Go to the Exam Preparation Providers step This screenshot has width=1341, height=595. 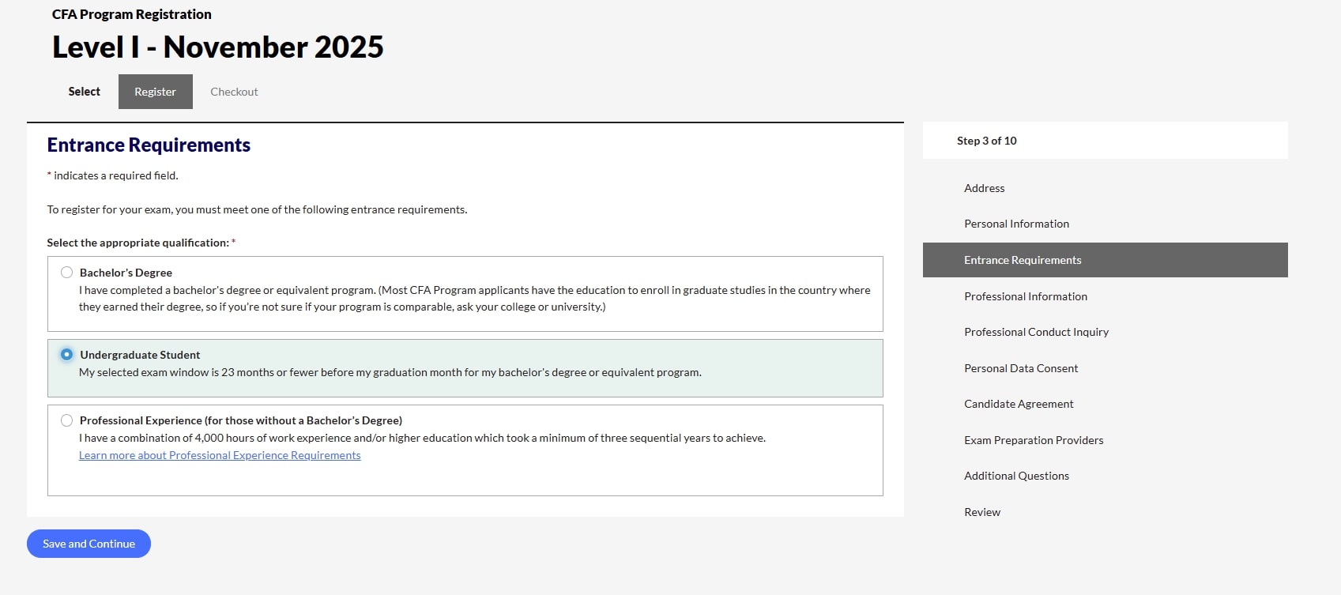pyautogui.click(x=1034, y=440)
